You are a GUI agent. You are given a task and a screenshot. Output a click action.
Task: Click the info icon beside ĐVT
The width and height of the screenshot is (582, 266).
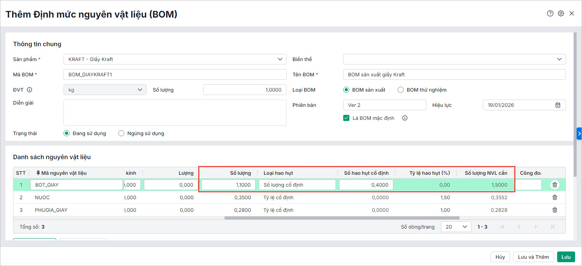point(29,90)
